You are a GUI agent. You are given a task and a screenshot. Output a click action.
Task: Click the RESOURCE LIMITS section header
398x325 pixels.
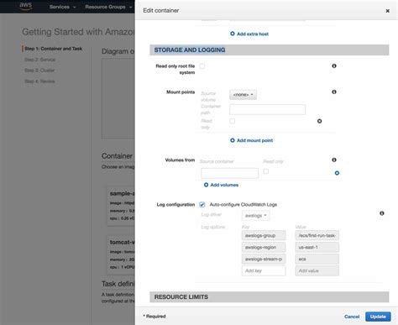pyautogui.click(x=270, y=297)
